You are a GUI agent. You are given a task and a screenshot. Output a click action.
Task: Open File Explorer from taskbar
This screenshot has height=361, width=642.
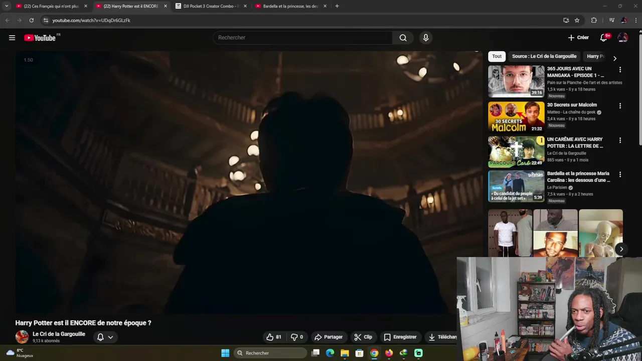point(345,353)
